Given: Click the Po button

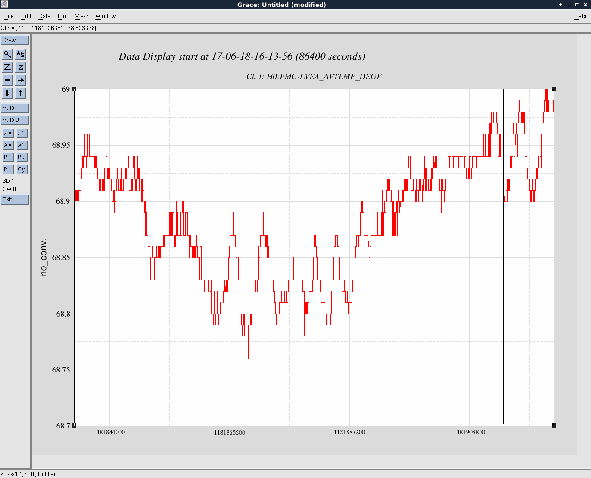Looking at the screenshot, I should 8,169.
